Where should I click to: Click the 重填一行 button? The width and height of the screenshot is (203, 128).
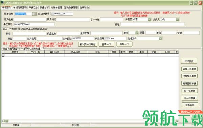tap(106, 44)
